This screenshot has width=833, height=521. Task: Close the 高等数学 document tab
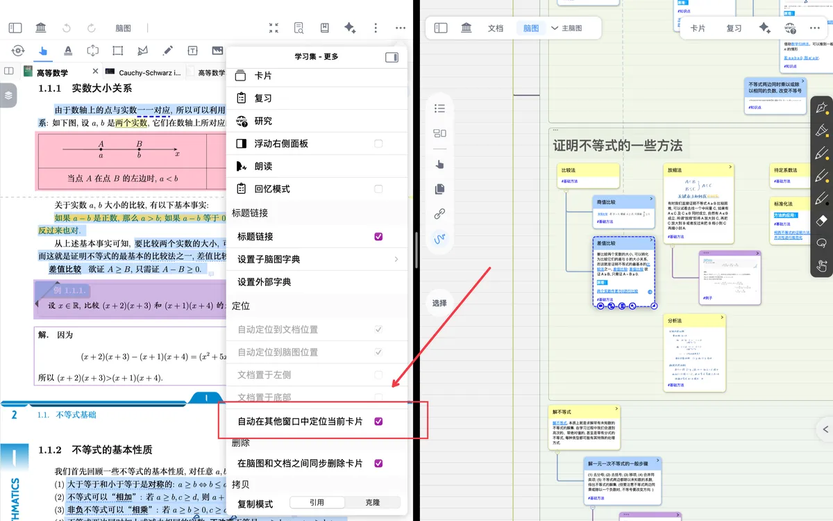point(95,72)
